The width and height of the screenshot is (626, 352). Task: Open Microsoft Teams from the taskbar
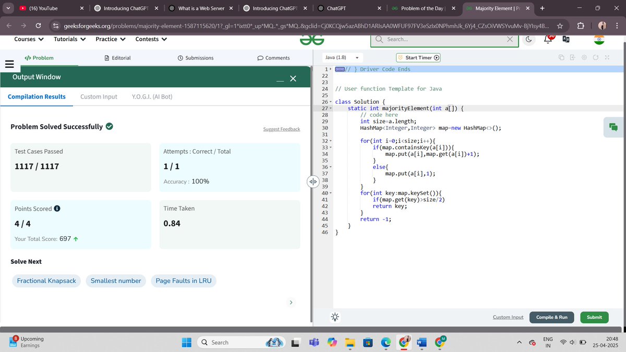(314, 342)
